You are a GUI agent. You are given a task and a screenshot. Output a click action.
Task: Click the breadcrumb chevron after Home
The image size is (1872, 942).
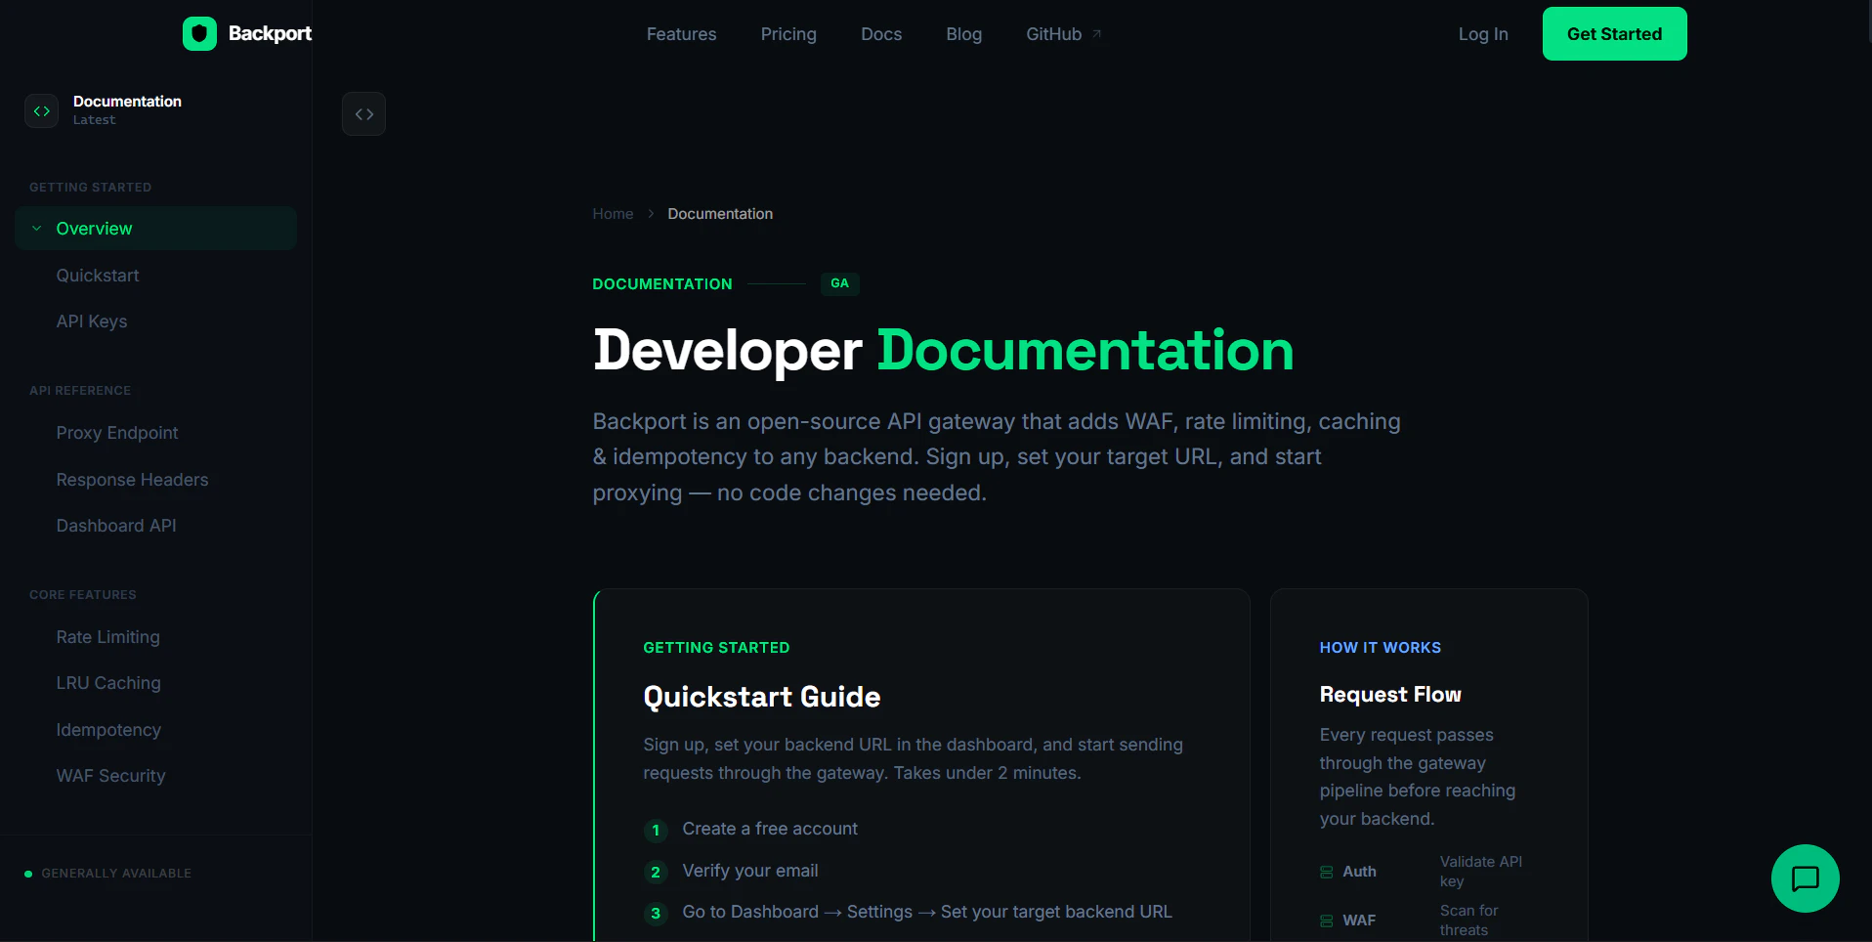[x=650, y=213]
